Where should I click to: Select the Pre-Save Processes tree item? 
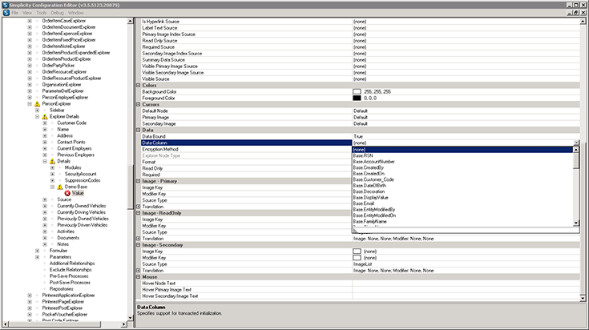[70, 276]
